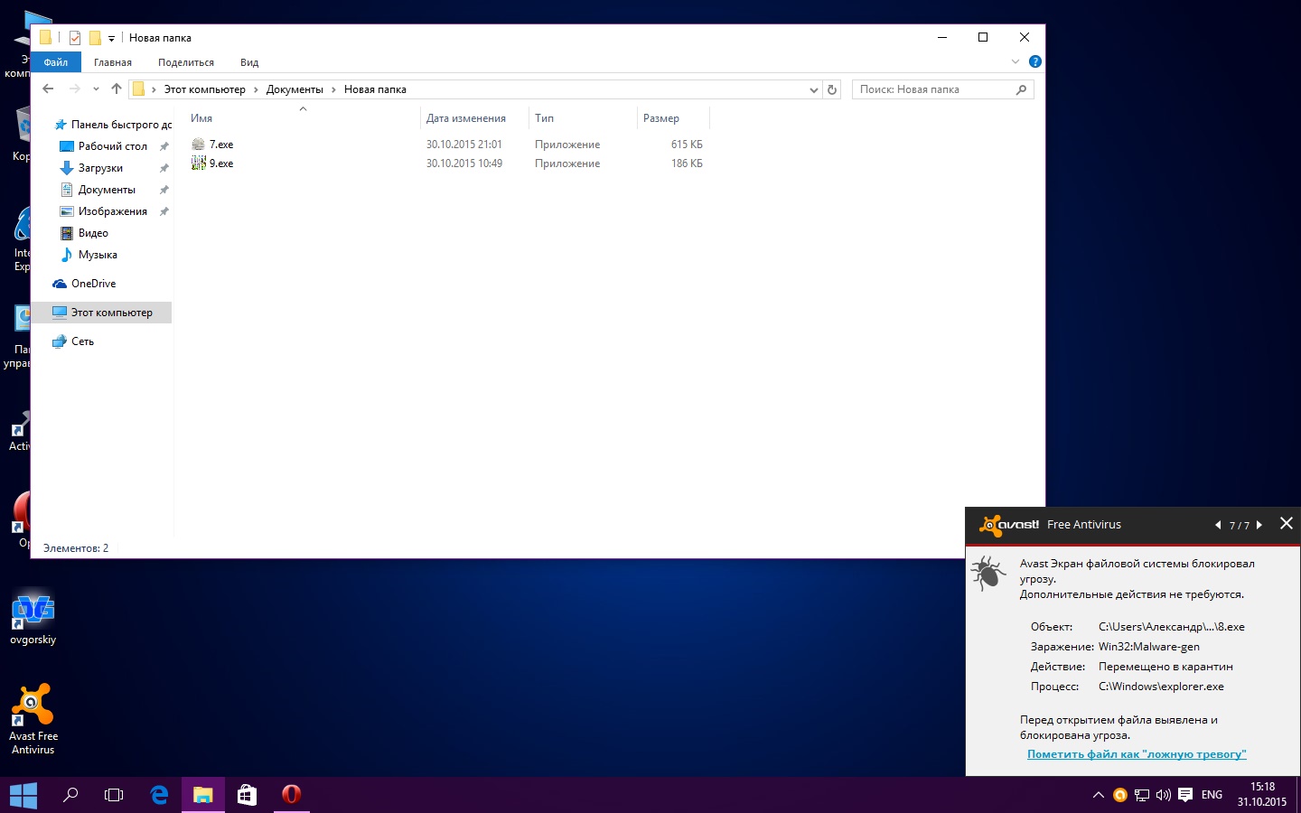Click the refresh button beside address bar

[x=832, y=89]
